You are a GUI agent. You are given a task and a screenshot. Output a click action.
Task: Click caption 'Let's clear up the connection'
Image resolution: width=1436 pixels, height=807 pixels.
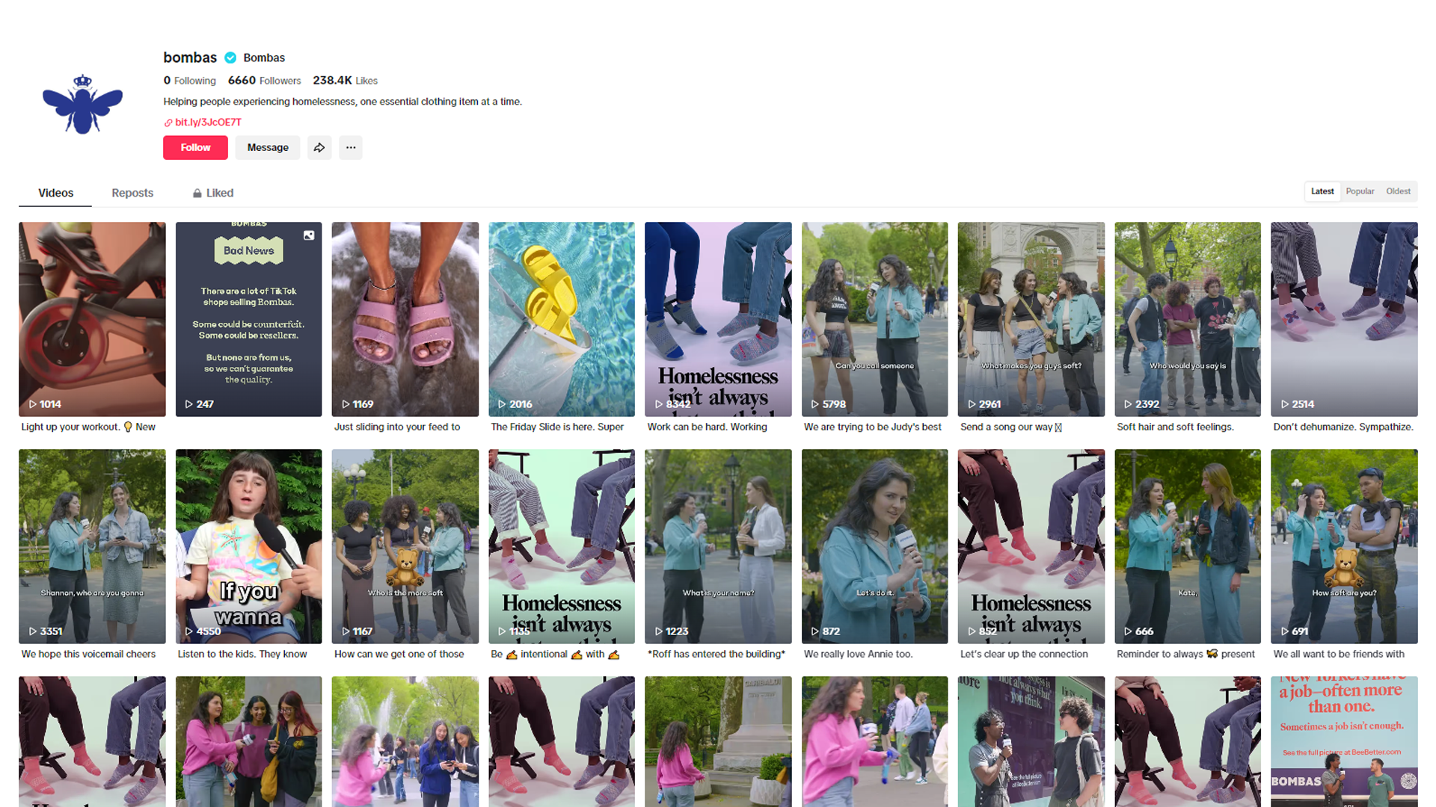(1024, 655)
